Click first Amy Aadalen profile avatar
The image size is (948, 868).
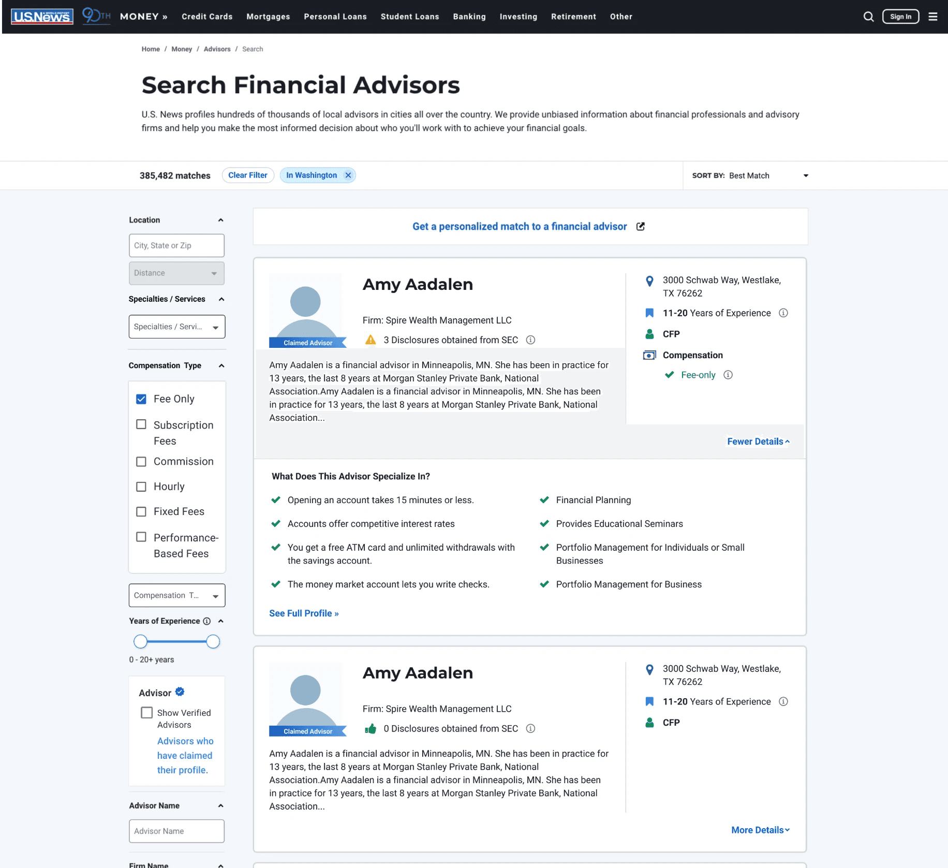[x=305, y=311]
